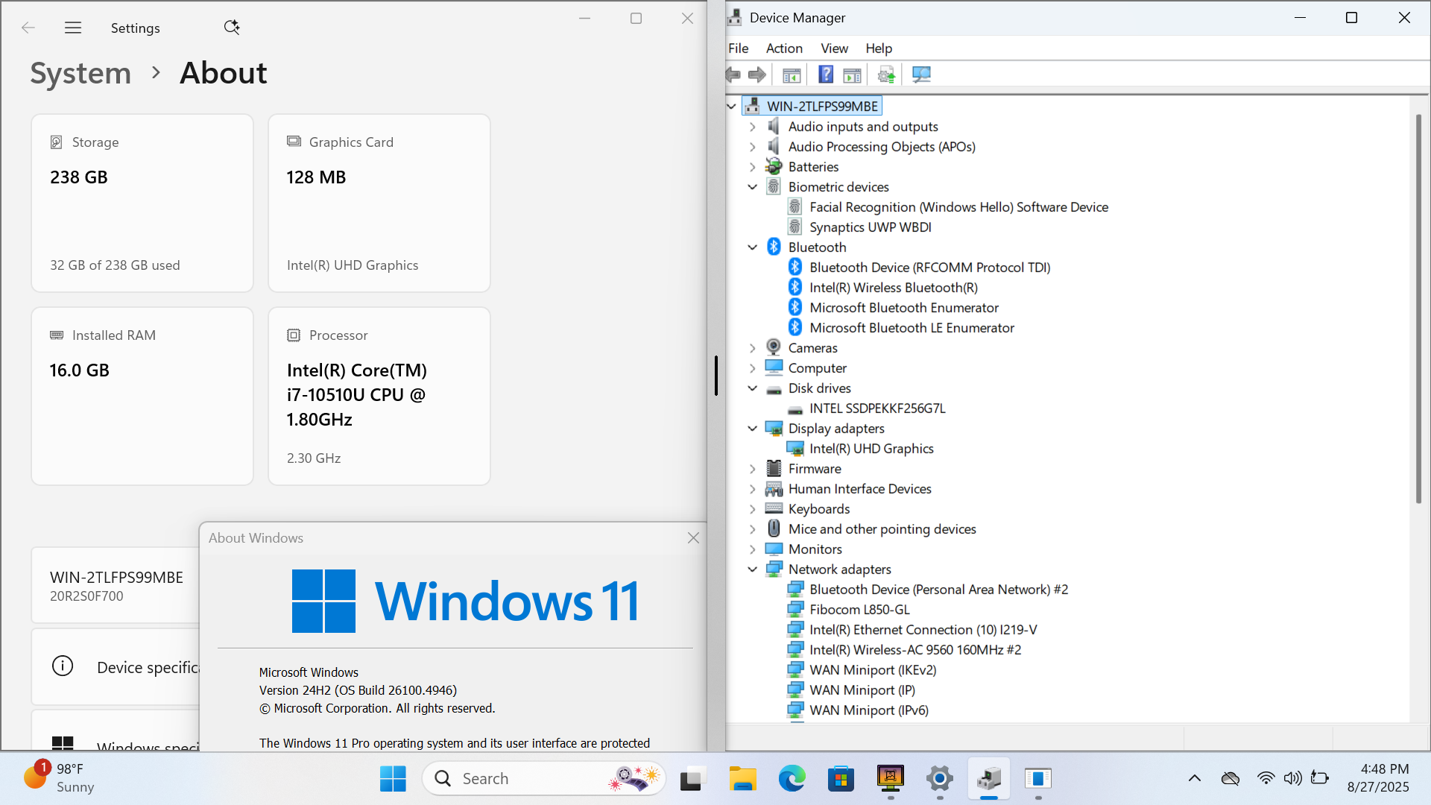This screenshot has width=1431, height=805.
Task: Open the clock showing 4:48 PM
Action: 1378,778
